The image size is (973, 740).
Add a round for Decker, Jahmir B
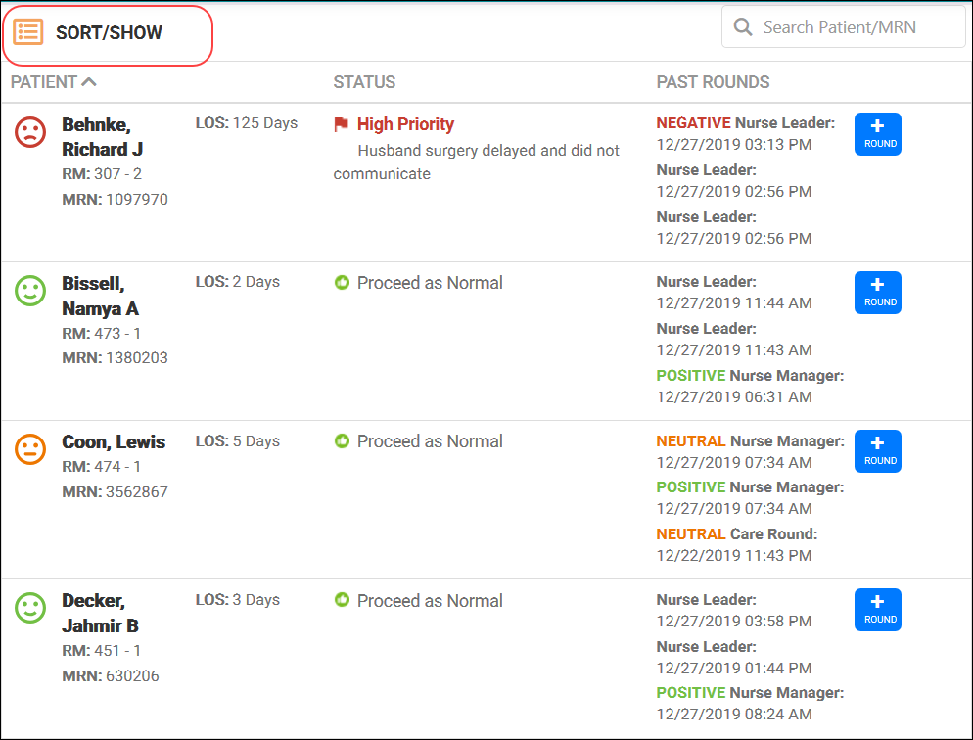(877, 610)
